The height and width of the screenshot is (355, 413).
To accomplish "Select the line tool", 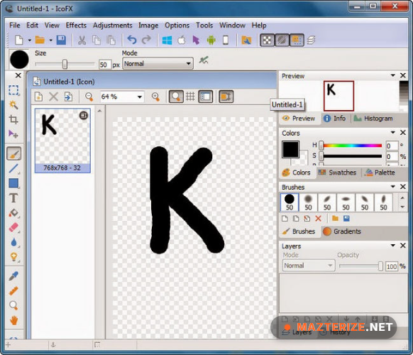I will point(13,168).
